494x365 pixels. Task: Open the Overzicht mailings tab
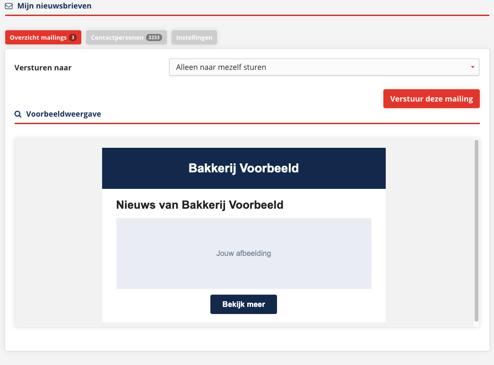point(43,37)
